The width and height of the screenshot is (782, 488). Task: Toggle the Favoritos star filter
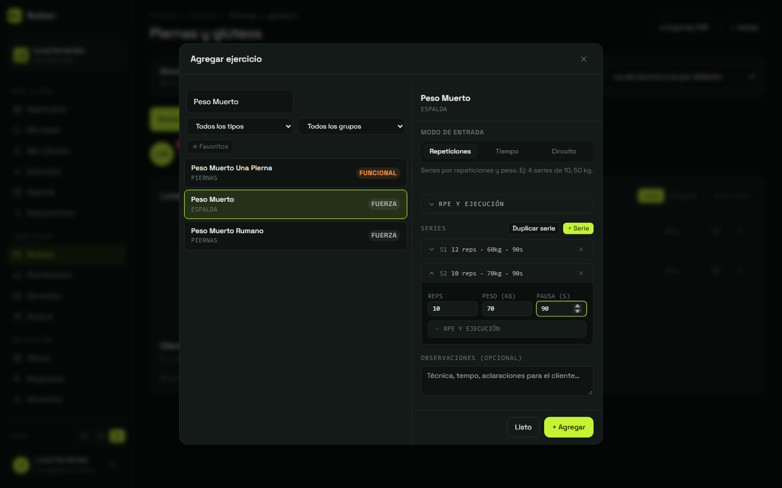tap(210, 146)
